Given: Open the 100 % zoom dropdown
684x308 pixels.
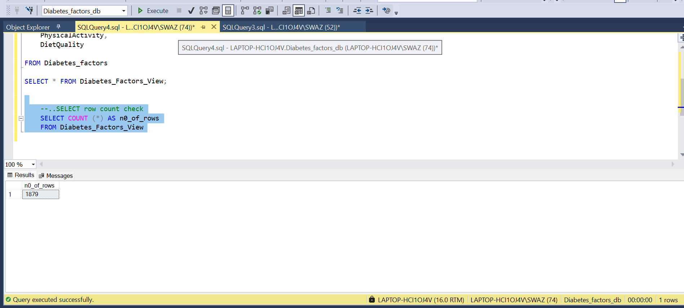Looking at the screenshot, I should [x=33, y=164].
